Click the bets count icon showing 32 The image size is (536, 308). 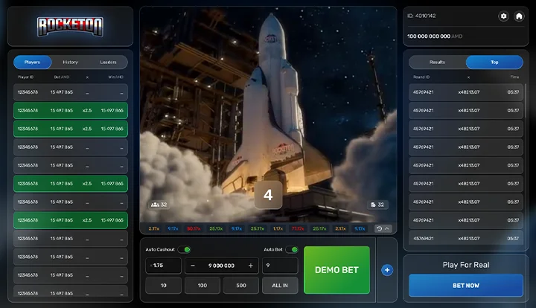(x=377, y=205)
